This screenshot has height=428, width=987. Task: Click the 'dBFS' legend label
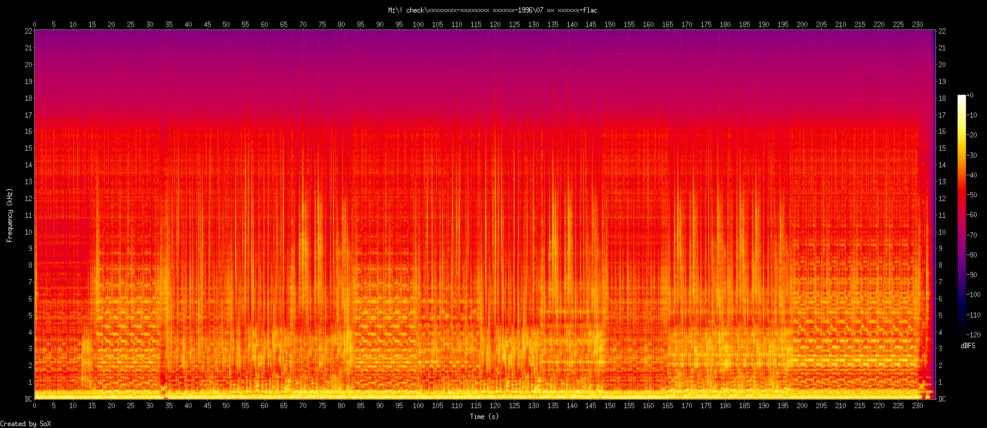[968, 346]
